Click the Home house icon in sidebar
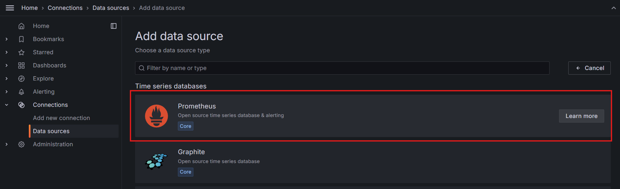The image size is (620, 189). point(21,26)
